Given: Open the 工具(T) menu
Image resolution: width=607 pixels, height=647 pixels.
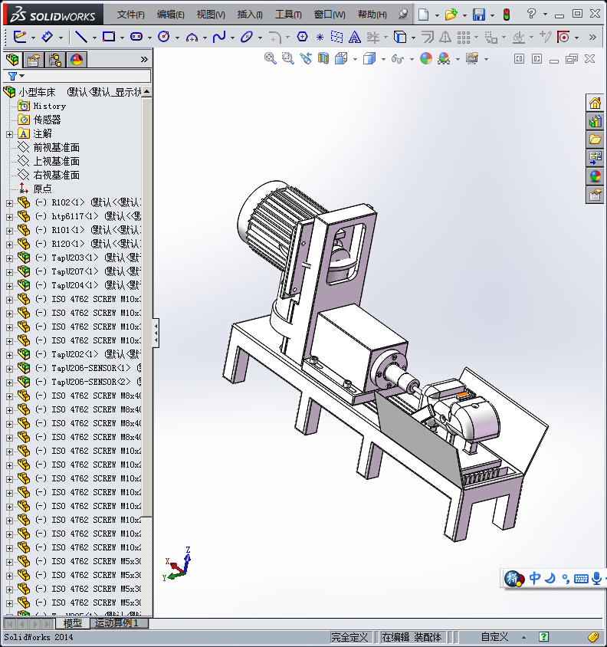Looking at the screenshot, I should click(x=288, y=15).
